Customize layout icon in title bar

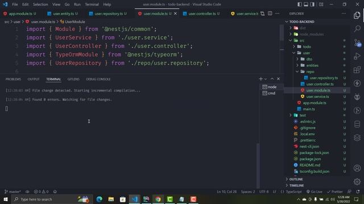[x=321, y=5]
